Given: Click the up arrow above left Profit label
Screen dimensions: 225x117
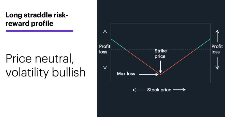Looking at the screenshot, I should 105,36.
